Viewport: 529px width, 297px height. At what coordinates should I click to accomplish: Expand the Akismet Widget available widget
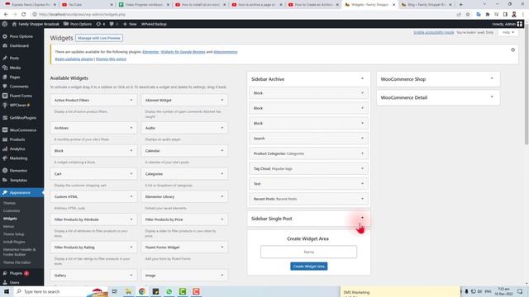[x=222, y=100]
